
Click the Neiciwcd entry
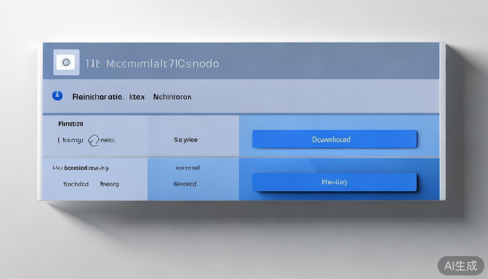tap(185, 184)
